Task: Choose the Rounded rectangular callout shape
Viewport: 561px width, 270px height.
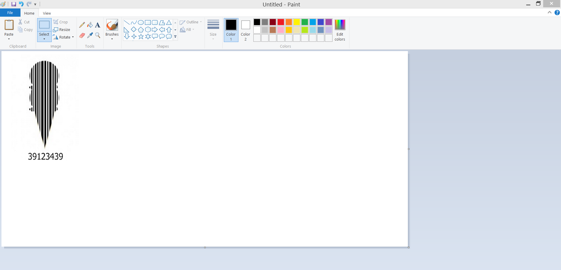Action: pyautogui.click(x=155, y=36)
